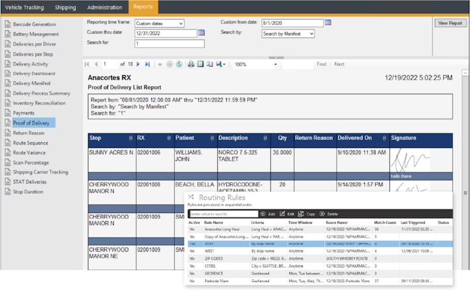Open the Administration tab
470x292 pixels.
coord(105,7)
